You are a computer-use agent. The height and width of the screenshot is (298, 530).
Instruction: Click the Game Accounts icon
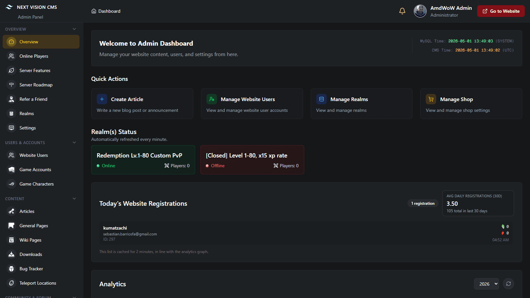[11, 170]
